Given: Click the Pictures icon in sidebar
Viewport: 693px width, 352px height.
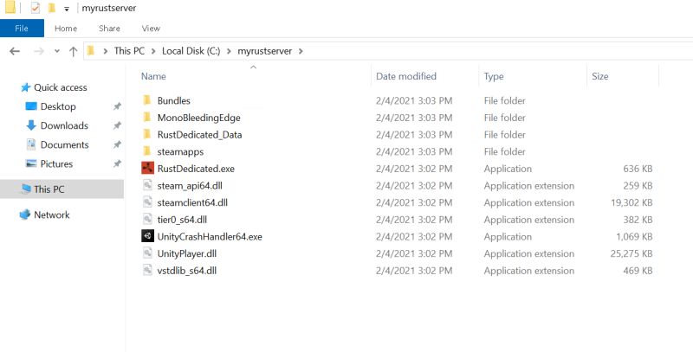Looking at the screenshot, I should click(x=31, y=163).
